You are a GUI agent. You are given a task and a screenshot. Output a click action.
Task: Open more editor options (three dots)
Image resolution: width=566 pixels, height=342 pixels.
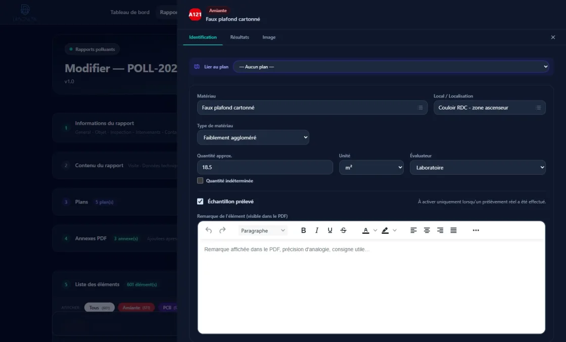coord(476,230)
